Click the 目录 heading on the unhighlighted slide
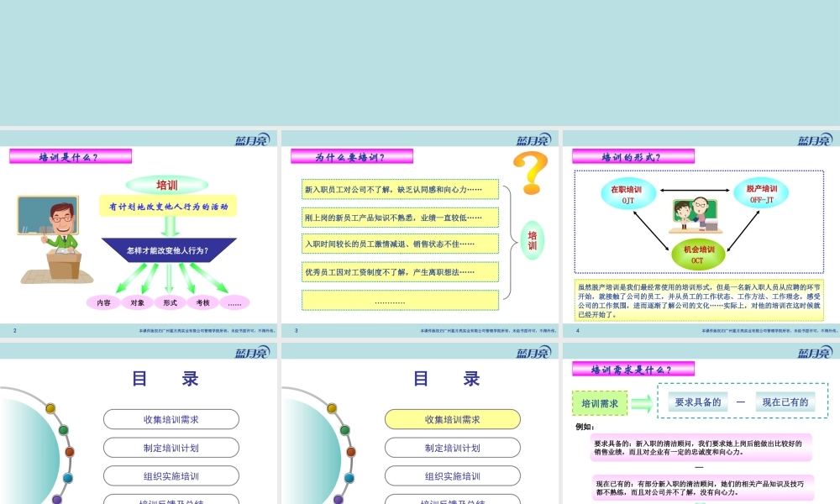 (x=165, y=379)
